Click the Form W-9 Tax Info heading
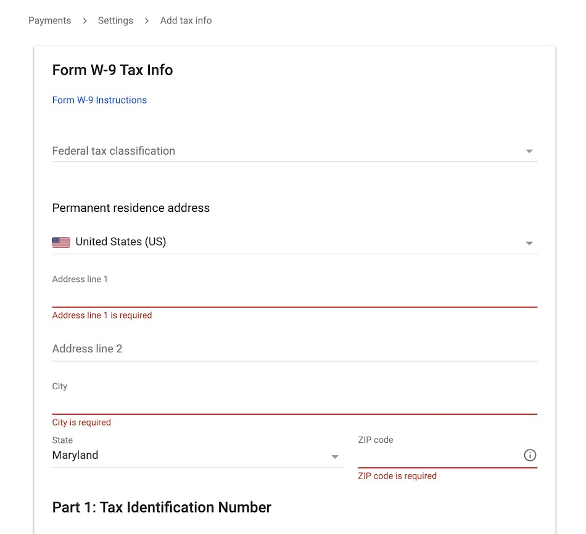The image size is (586, 534). pos(112,70)
